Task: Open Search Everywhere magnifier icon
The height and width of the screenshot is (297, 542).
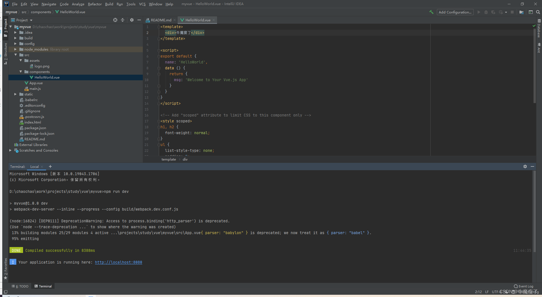Action: click(x=538, y=12)
